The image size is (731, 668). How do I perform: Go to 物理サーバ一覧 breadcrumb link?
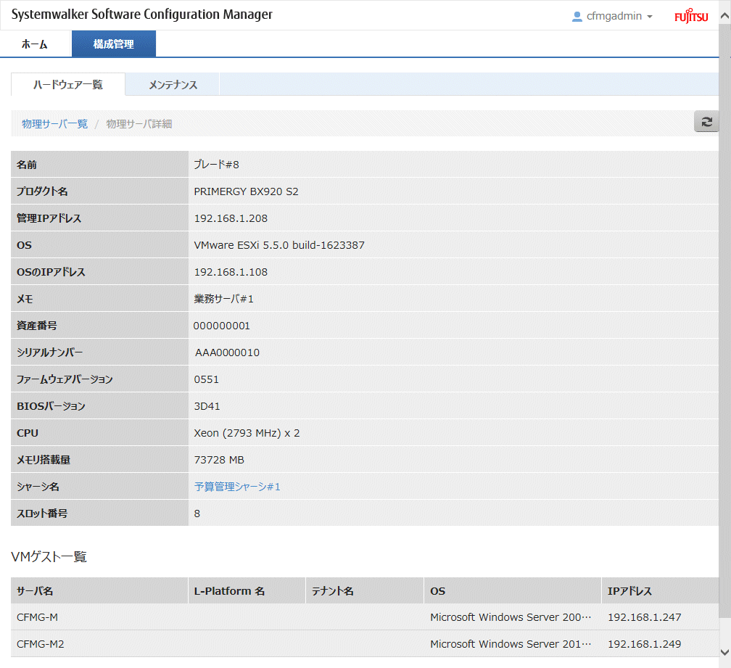(x=54, y=124)
